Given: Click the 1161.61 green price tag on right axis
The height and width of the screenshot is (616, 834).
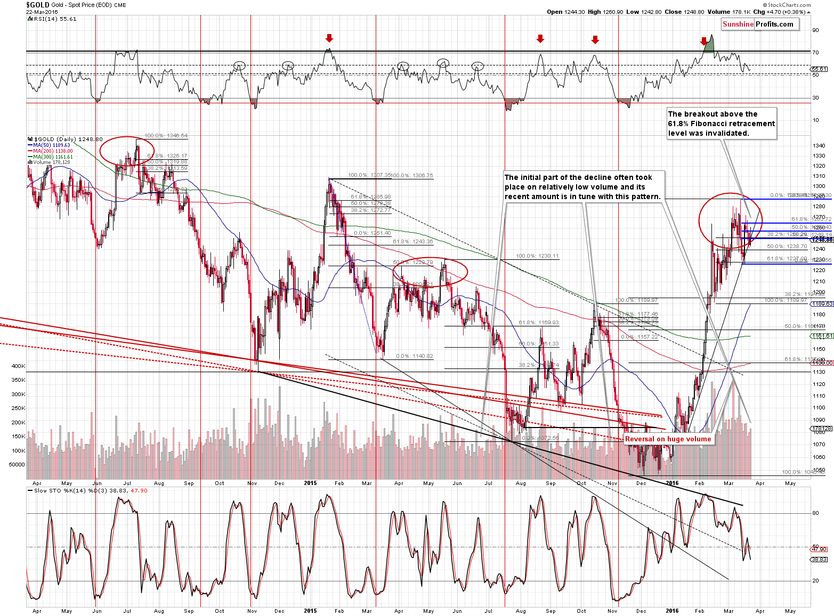Looking at the screenshot, I should pos(822,336).
